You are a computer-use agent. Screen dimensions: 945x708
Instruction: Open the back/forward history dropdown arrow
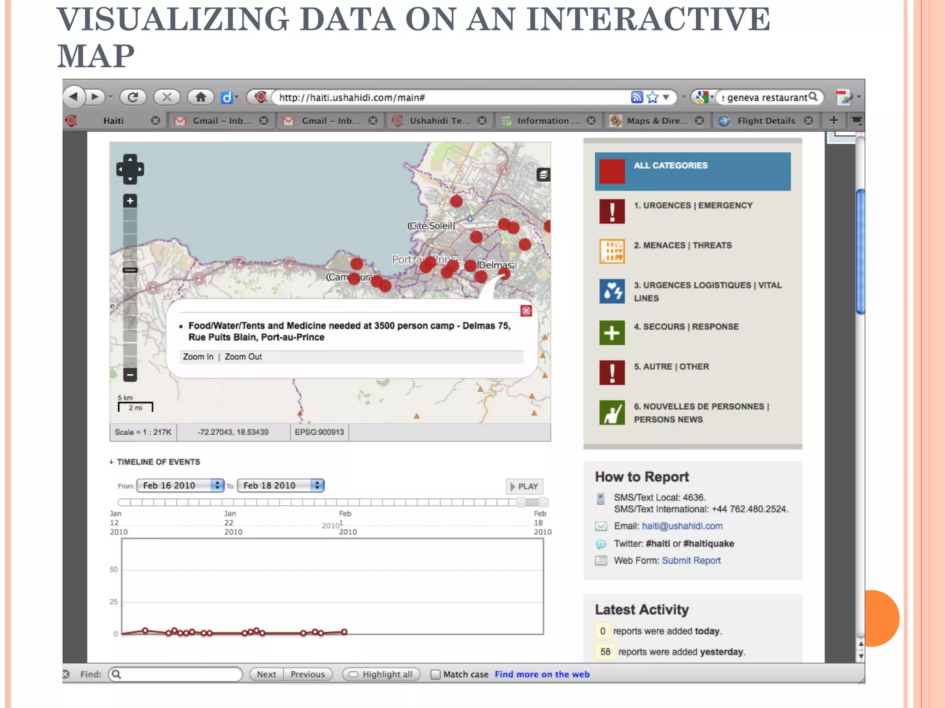pyautogui.click(x=111, y=97)
